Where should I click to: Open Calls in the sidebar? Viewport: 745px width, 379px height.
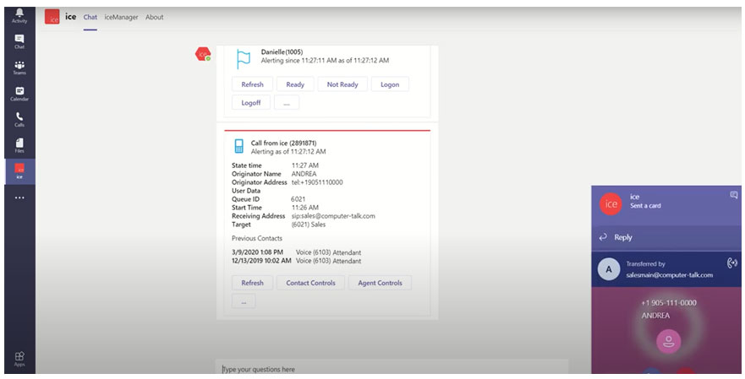[19, 120]
